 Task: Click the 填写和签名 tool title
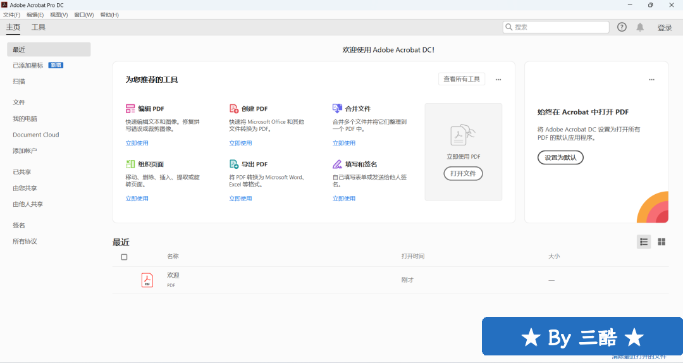(361, 164)
